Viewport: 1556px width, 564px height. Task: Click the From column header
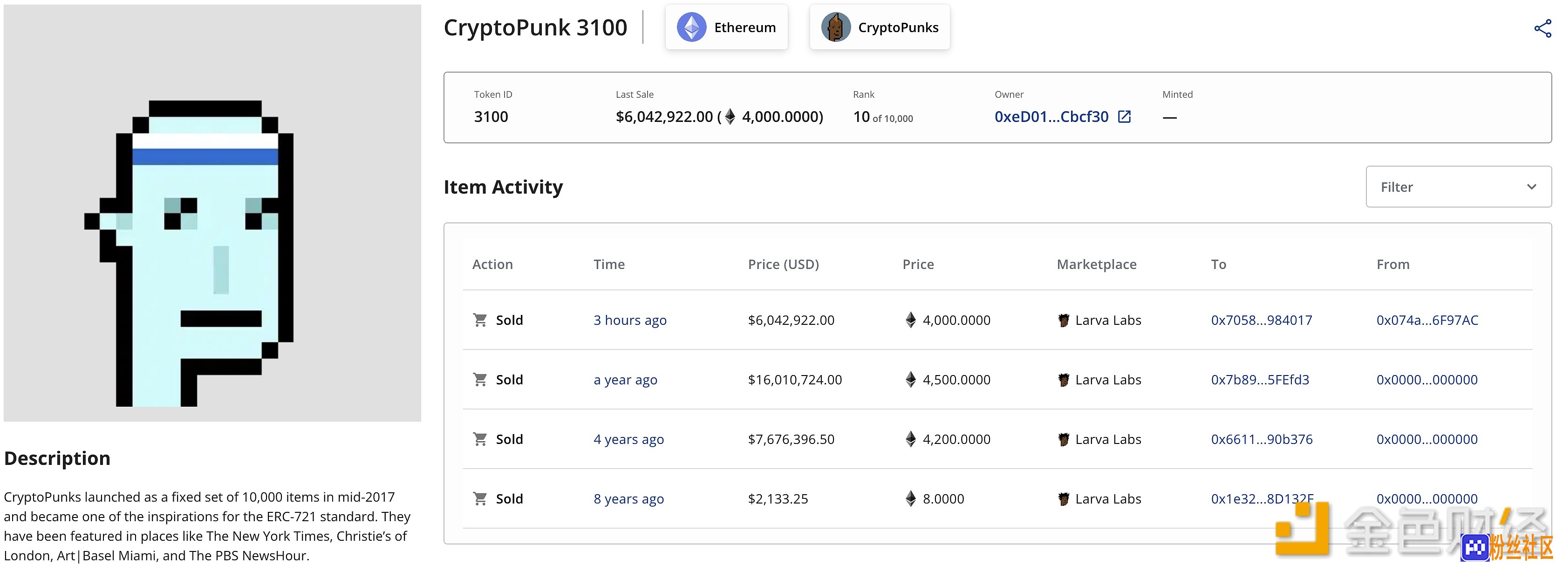(x=1392, y=265)
